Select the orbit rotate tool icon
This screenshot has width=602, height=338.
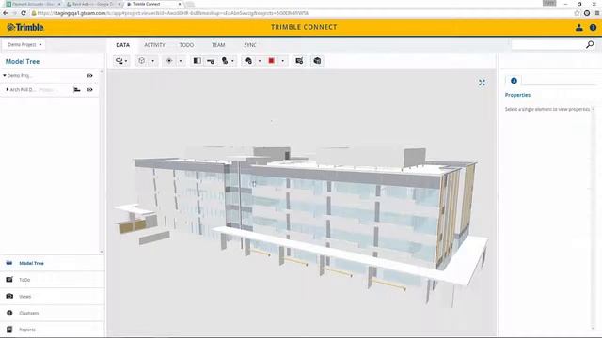(119, 60)
